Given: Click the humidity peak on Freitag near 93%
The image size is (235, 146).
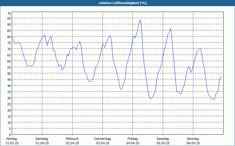Looking at the screenshot, I should (x=140, y=20).
